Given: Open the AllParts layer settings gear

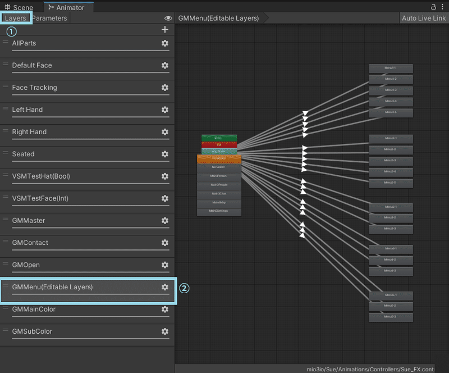Looking at the screenshot, I should coord(164,43).
